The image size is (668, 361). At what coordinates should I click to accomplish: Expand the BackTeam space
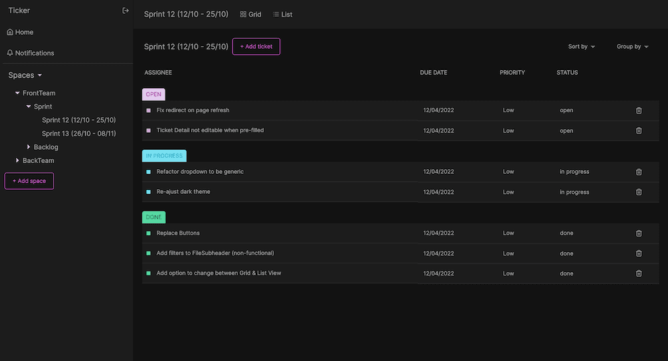[17, 160]
